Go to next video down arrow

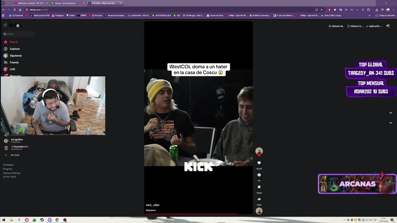click(x=391, y=123)
